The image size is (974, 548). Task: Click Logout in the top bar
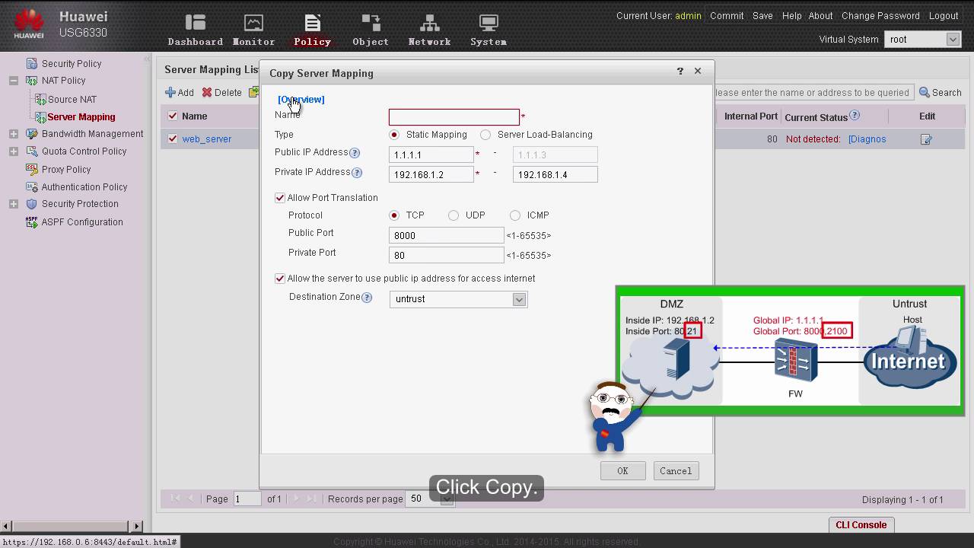click(944, 16)
